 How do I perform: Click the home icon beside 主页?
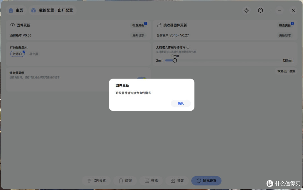tap(11, 10)
